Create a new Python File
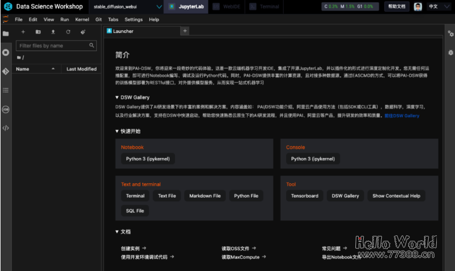455x271 pixels. (246, 196)
